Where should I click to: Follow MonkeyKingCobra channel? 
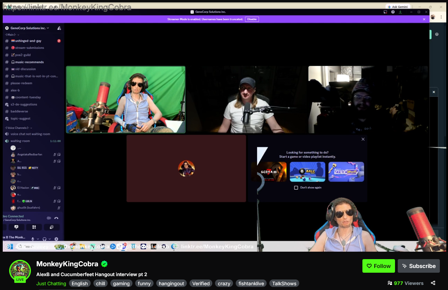pos(379,266)
